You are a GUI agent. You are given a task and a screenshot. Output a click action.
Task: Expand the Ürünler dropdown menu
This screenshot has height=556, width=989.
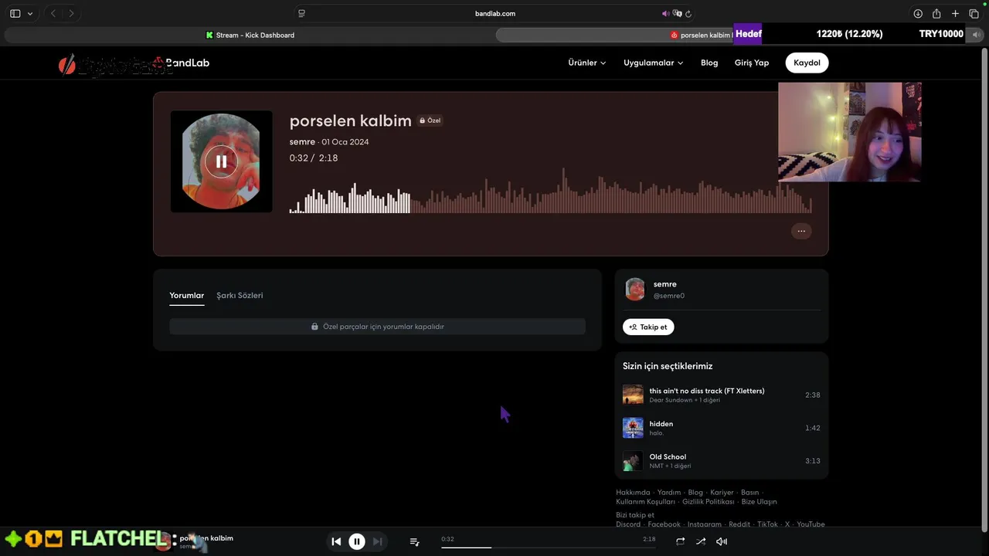click(x=587, y=63)
